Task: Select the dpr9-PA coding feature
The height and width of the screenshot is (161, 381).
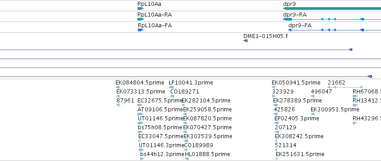Action: pyautogui.click(x=334, y=30)
